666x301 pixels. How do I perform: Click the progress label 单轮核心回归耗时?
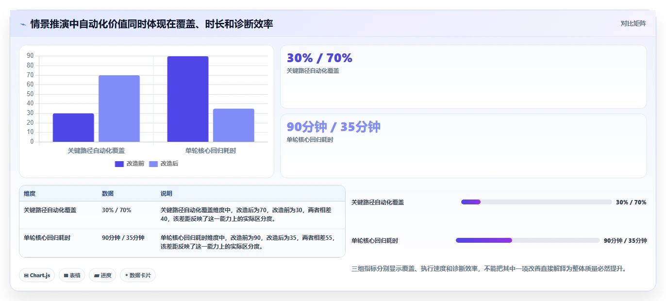[375, 241]
